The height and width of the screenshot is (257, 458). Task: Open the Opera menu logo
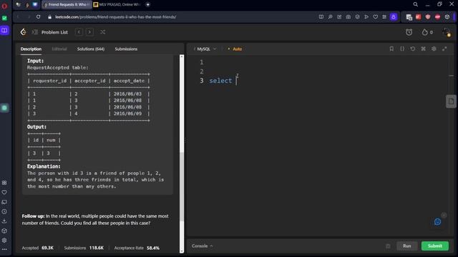(x=4, y=6)
